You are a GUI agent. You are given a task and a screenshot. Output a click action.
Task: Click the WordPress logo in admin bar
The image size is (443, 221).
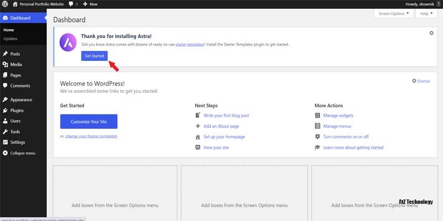click(x=6, y=4)
